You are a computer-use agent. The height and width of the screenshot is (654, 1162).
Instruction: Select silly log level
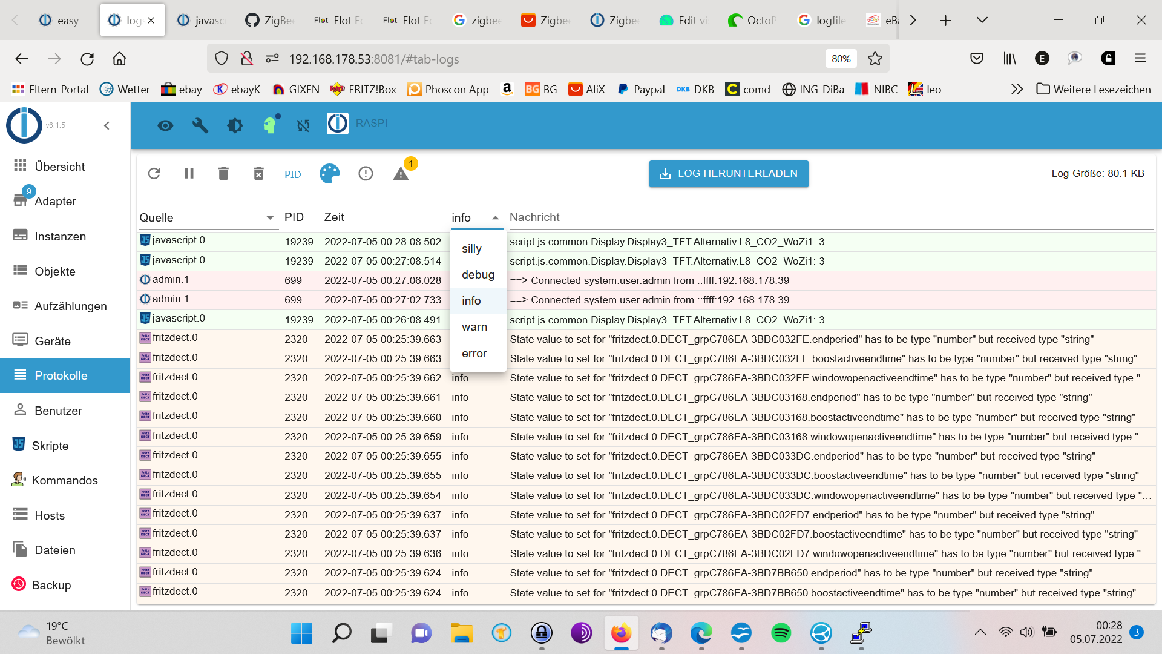pyautogui.click(x=478, y=249)
